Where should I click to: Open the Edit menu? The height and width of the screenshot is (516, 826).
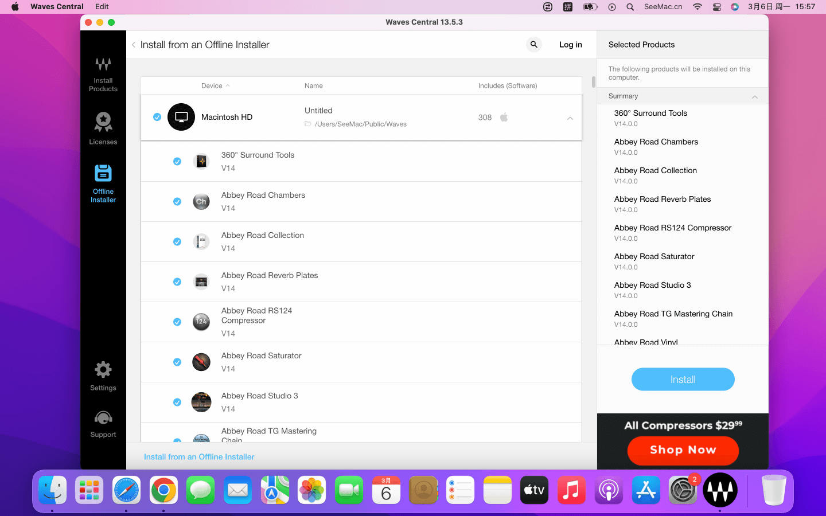[x=102, y=7]
